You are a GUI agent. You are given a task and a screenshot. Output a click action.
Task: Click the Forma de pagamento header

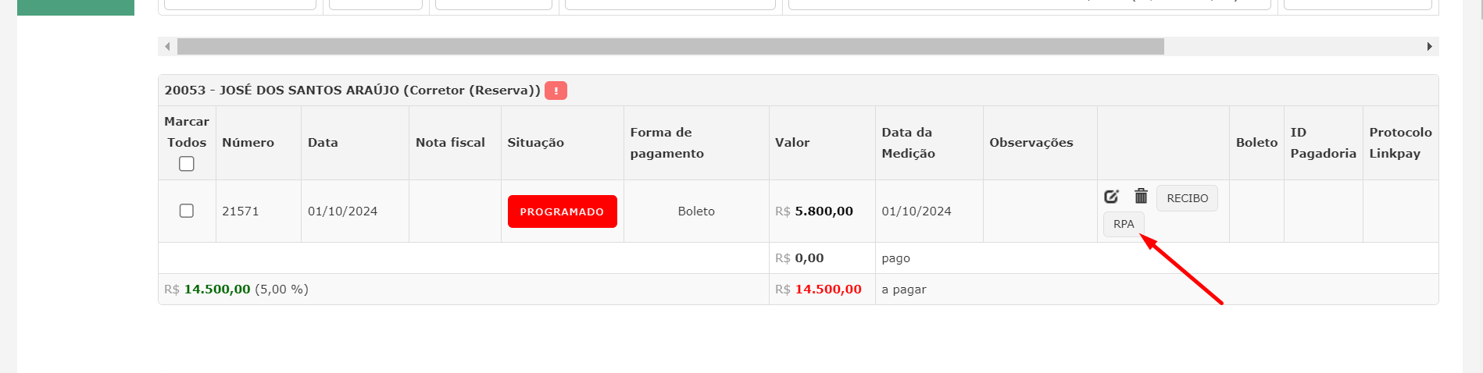(x=666, y=143)
